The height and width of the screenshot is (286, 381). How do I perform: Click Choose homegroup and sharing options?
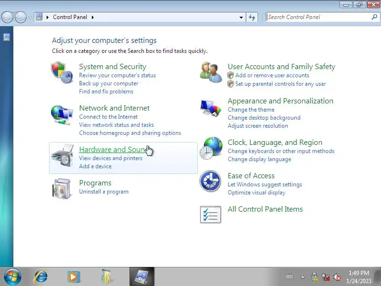(x=130, y=133)
